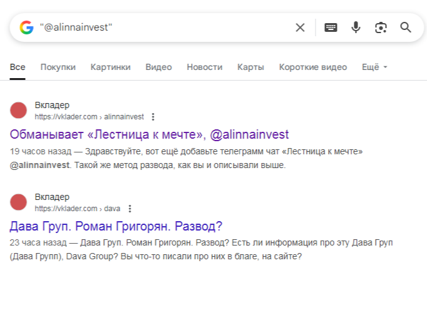Viewport: 427px width, 323px height.
Task: Open the vklader.com › alinnainvest URL
Action: coord(89,117)
